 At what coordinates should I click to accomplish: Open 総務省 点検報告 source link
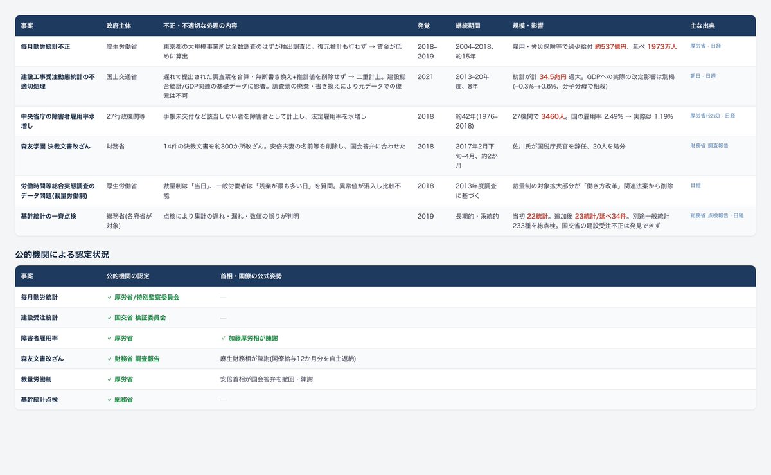pyautogui.click(x=709, y=215)
